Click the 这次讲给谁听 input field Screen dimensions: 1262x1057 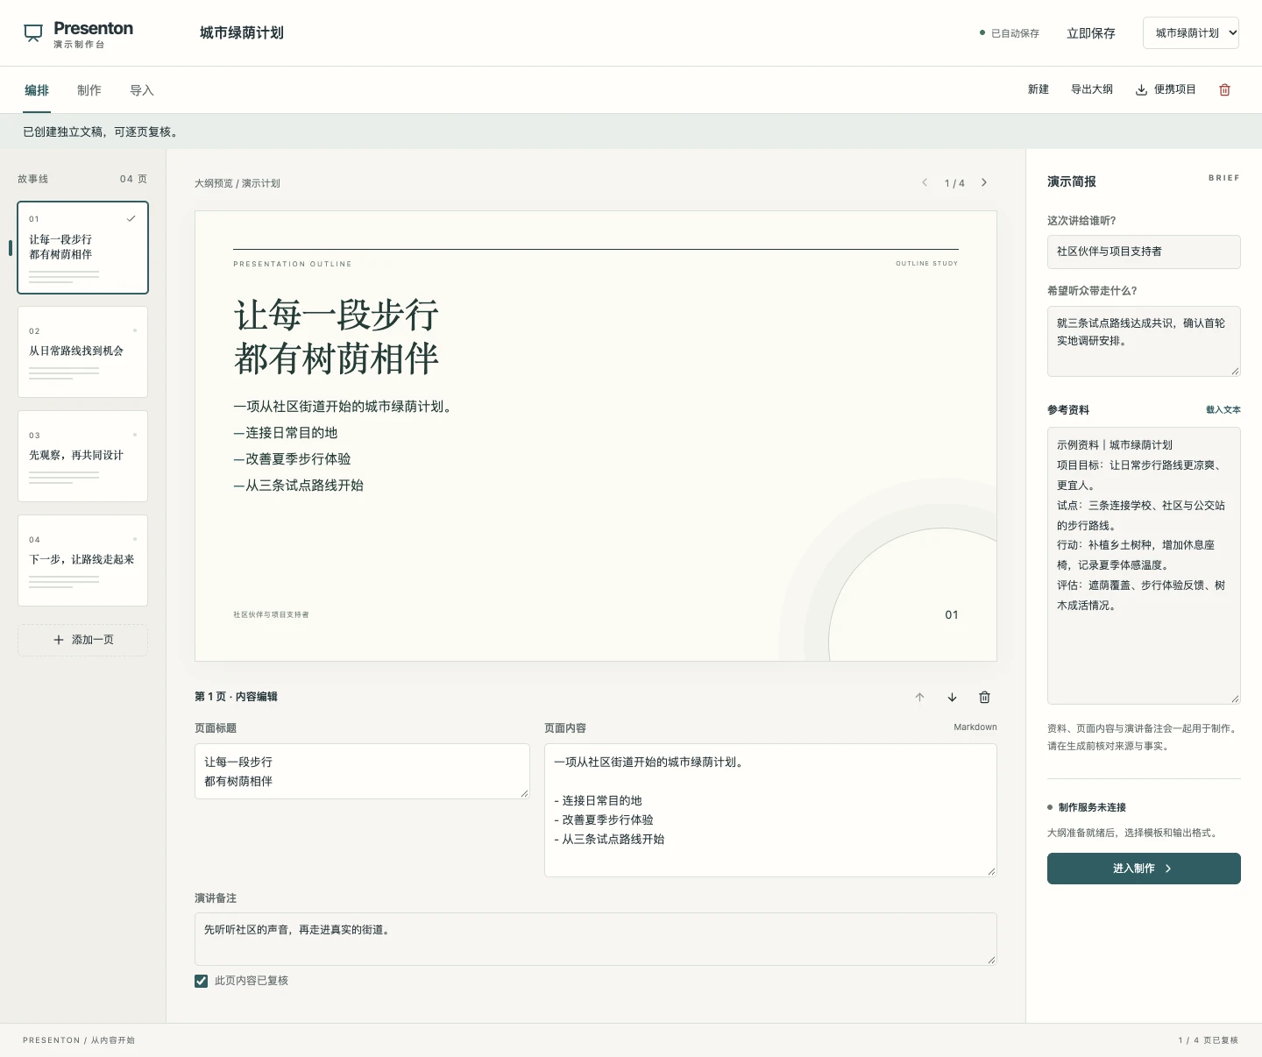point(1144,252)
